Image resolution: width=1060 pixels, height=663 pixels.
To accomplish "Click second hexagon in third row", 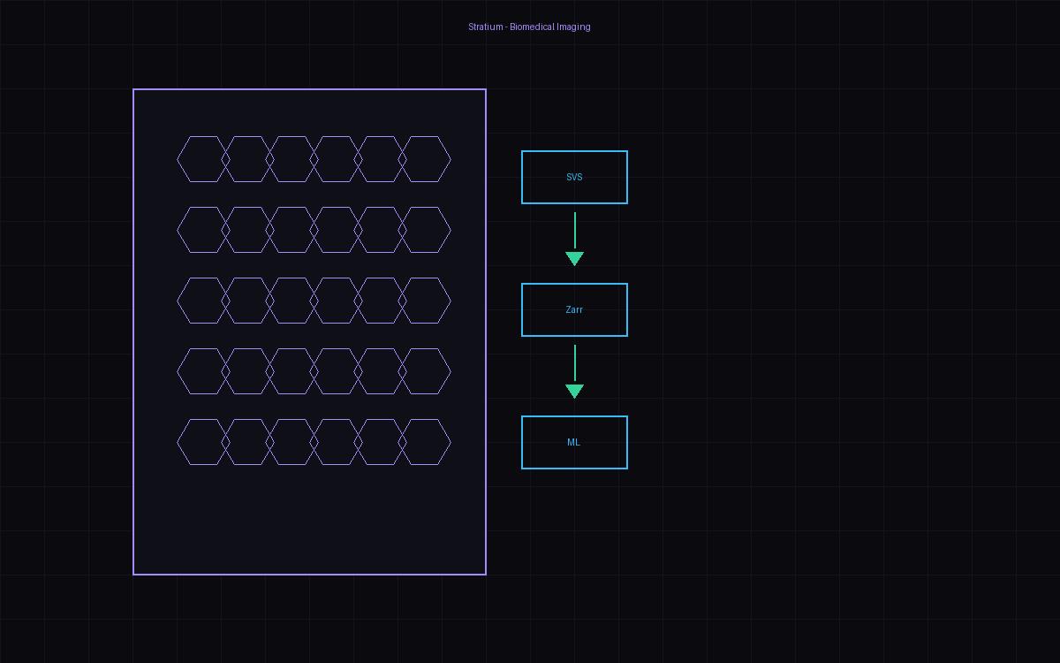I will point(247,301).
